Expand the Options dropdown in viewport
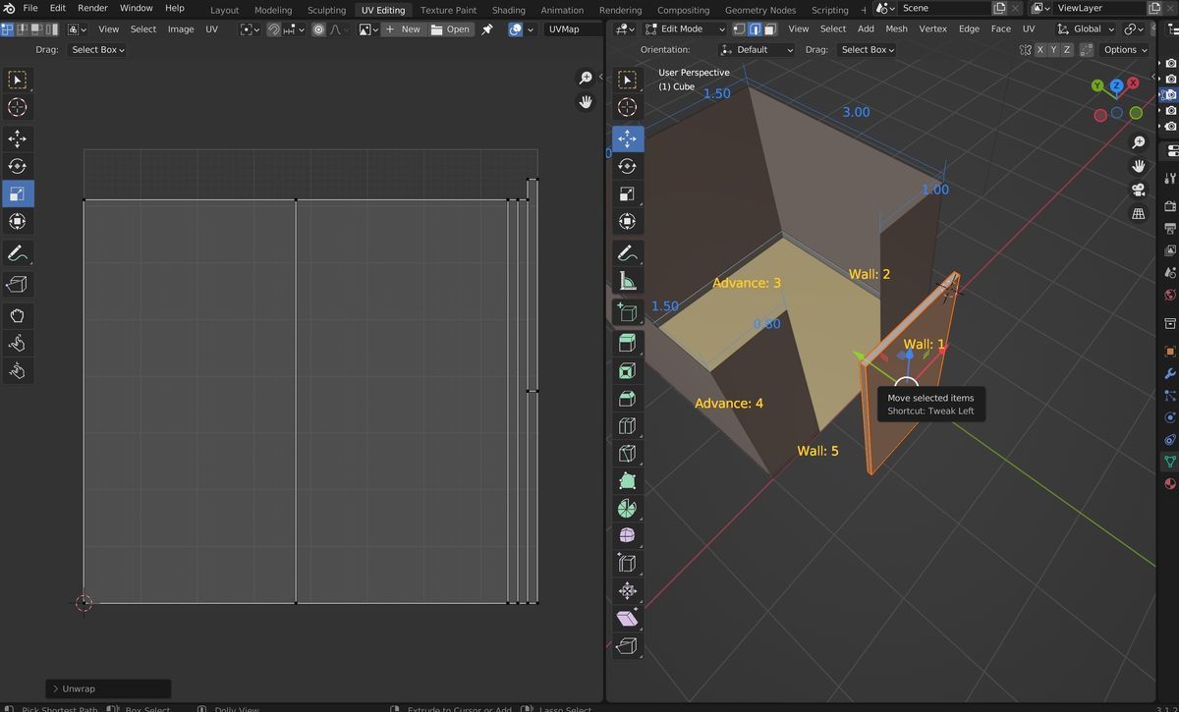Screen dimensions: 1179x712 (x=1125, y=49)
